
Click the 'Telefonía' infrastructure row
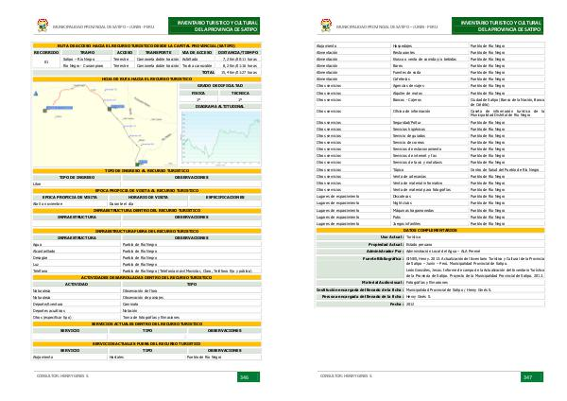pyautogui.click(x=146, y=271)
